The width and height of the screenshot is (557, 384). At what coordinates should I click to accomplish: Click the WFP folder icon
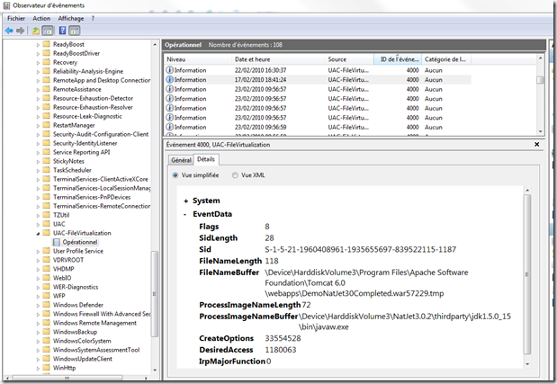46,296
